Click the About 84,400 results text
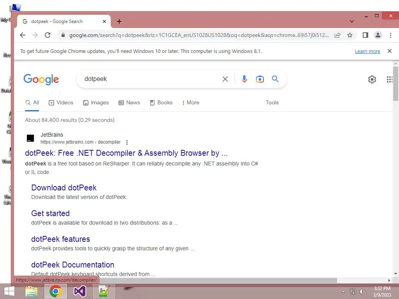Viewport: 399px width, 299px height. (x=70, y=120)
